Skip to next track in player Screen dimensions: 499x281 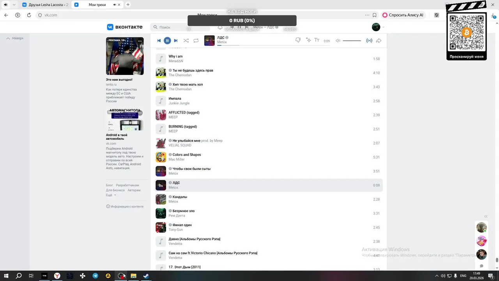point(176,41)
